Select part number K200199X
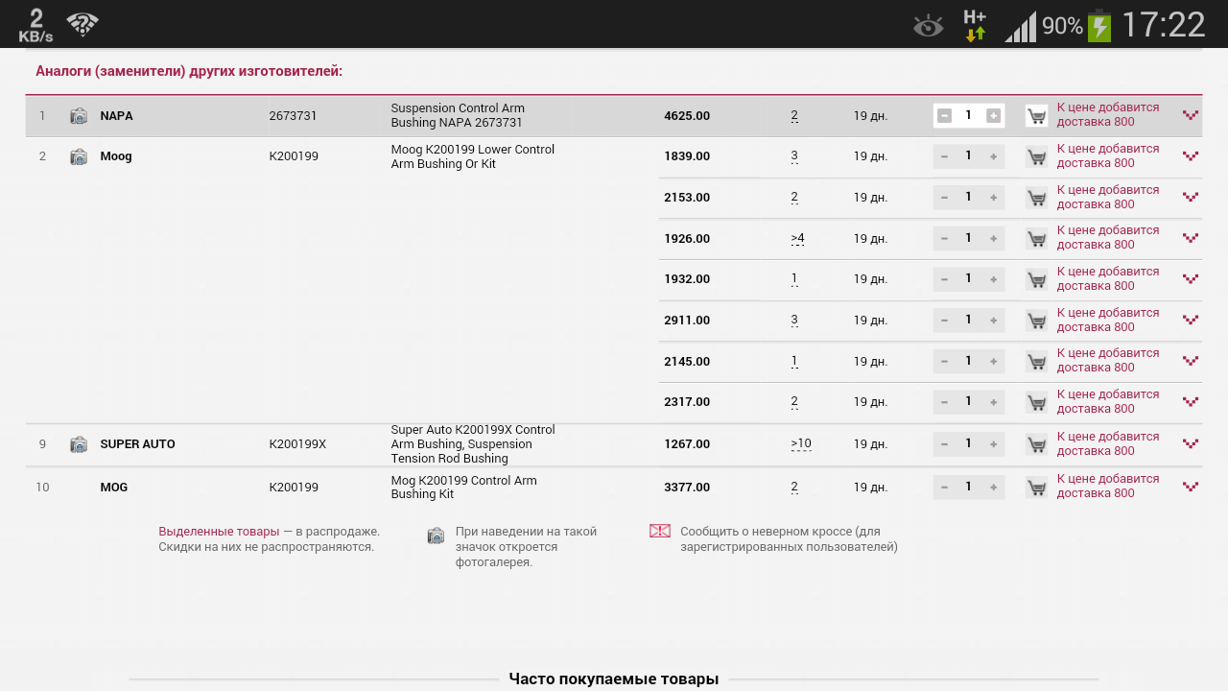The width and height of the screenshot is (1228, 691). click(297, 444)
